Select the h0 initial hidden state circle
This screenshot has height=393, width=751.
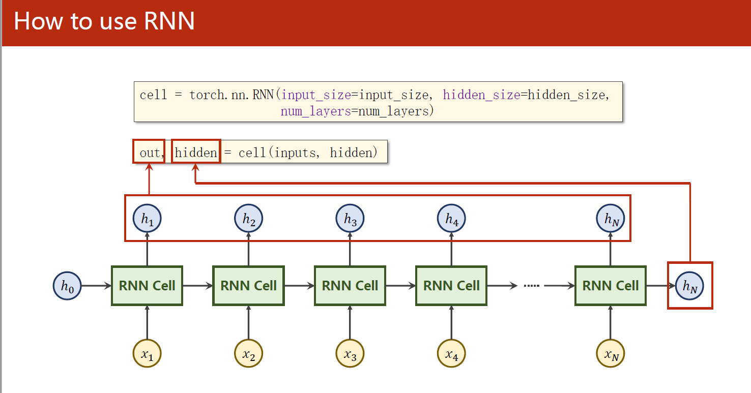click(x=68, y=286)
